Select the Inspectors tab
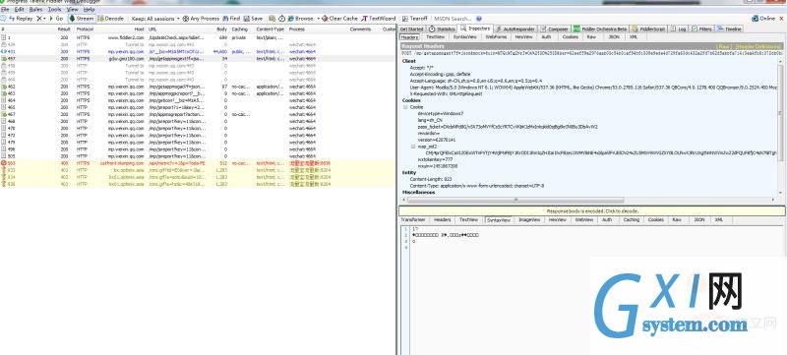The height and width of the screenshot is (355, 787). click(x=476, y=30)
